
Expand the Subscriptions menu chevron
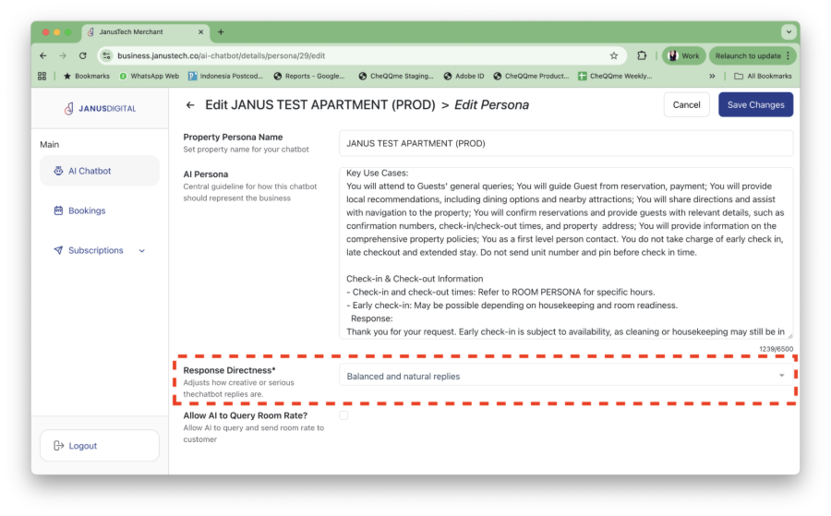tap(142, 251)
